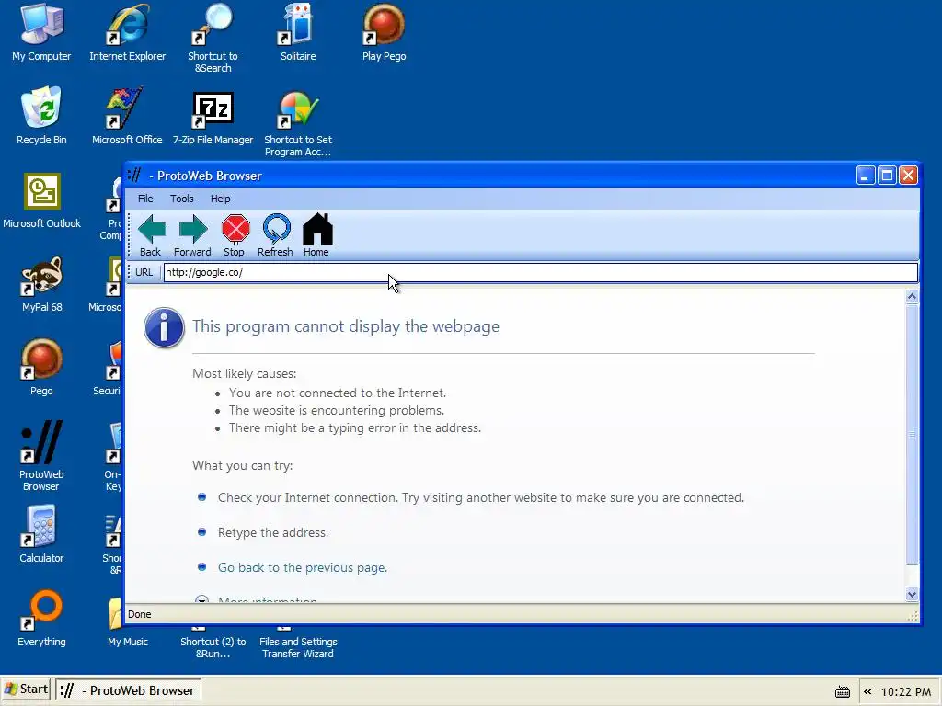Open the Tools menu
The image size is (942, 706).
(181, 199)
